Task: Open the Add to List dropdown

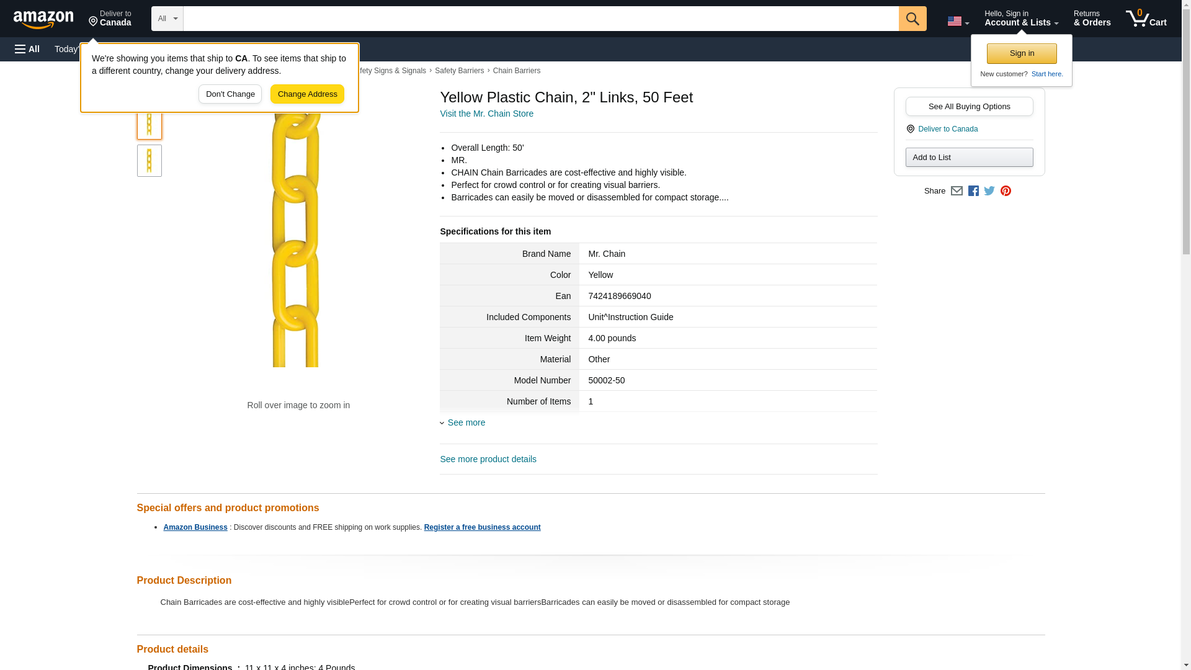Action: pos(969,157)
